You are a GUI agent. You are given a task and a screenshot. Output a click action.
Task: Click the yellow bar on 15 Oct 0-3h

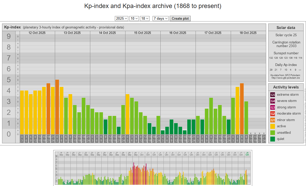coord(128,114)
